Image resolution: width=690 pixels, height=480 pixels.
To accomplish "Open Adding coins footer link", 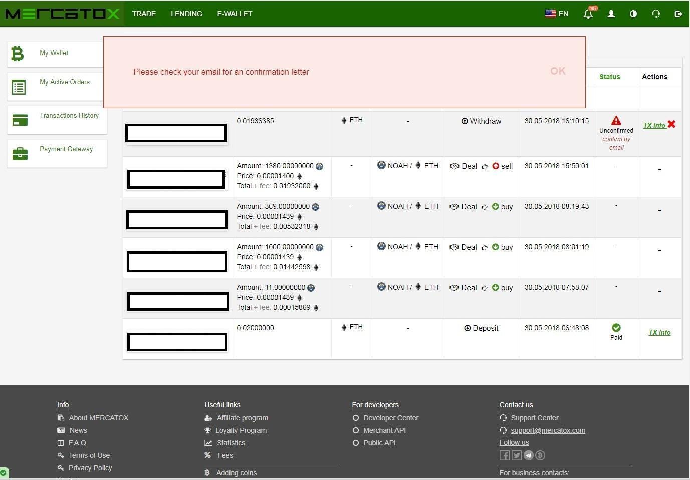I will (237, 473).
